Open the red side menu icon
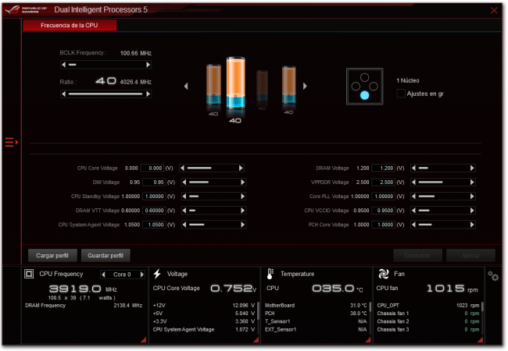 pos(12,142)
